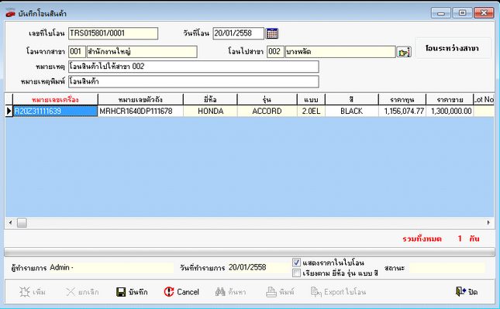Select the horizontal scrollbar thumb
500x309 pixels.
tap(22, 223)
